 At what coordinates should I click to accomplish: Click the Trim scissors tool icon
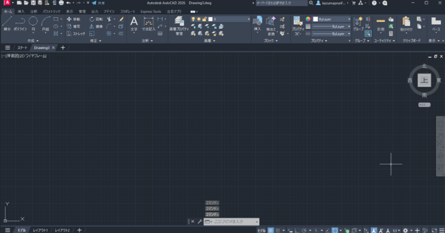(x=109, y=19)
